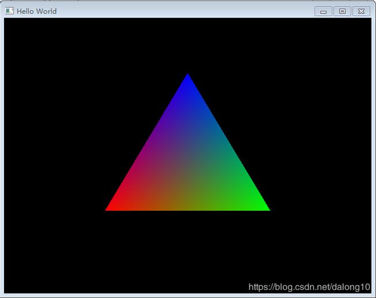This screenshot has height=298, width=376.
Task: Click the Hello World window app icon
Action: 9,11
